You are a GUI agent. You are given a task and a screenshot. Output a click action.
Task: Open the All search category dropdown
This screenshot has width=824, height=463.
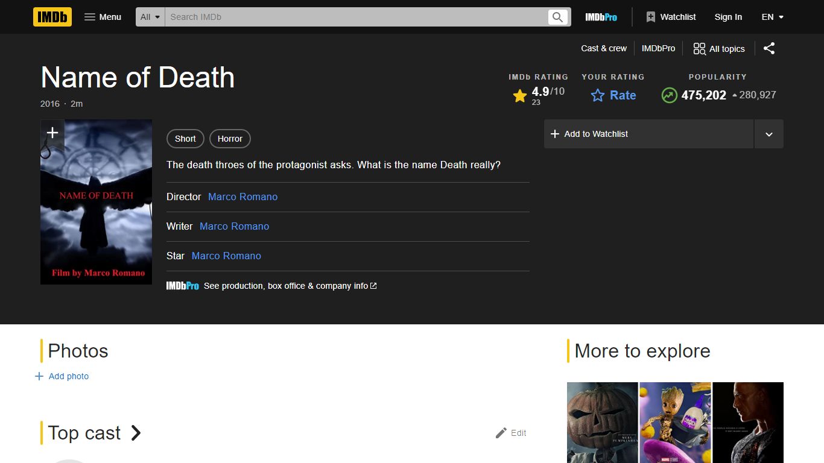pos(150,17)
